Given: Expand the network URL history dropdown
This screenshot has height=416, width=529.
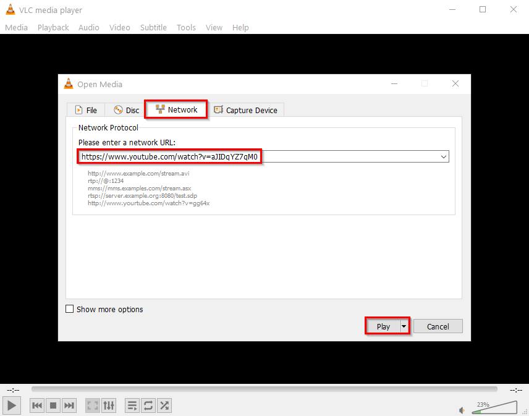Looking at the screenshot, I should 443,157.
